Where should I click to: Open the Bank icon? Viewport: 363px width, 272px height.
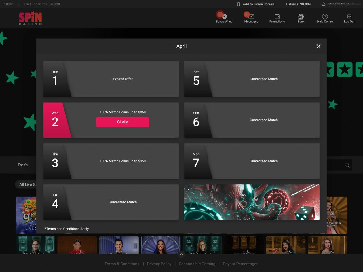(301, 17)
